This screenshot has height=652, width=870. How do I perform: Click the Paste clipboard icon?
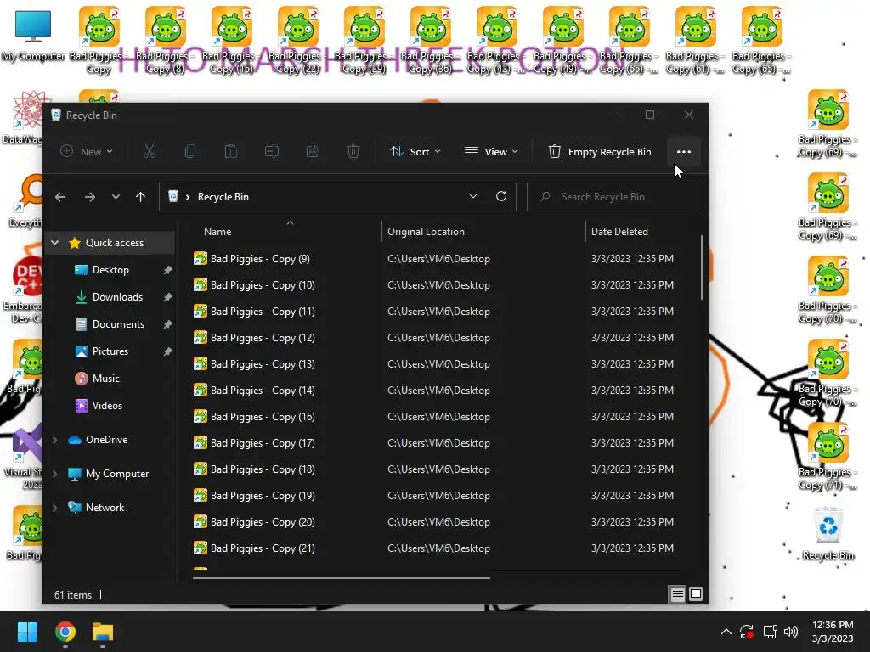[x=231, y=151]
